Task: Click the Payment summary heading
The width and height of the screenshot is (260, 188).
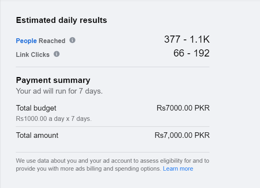Action: point(53,80)
